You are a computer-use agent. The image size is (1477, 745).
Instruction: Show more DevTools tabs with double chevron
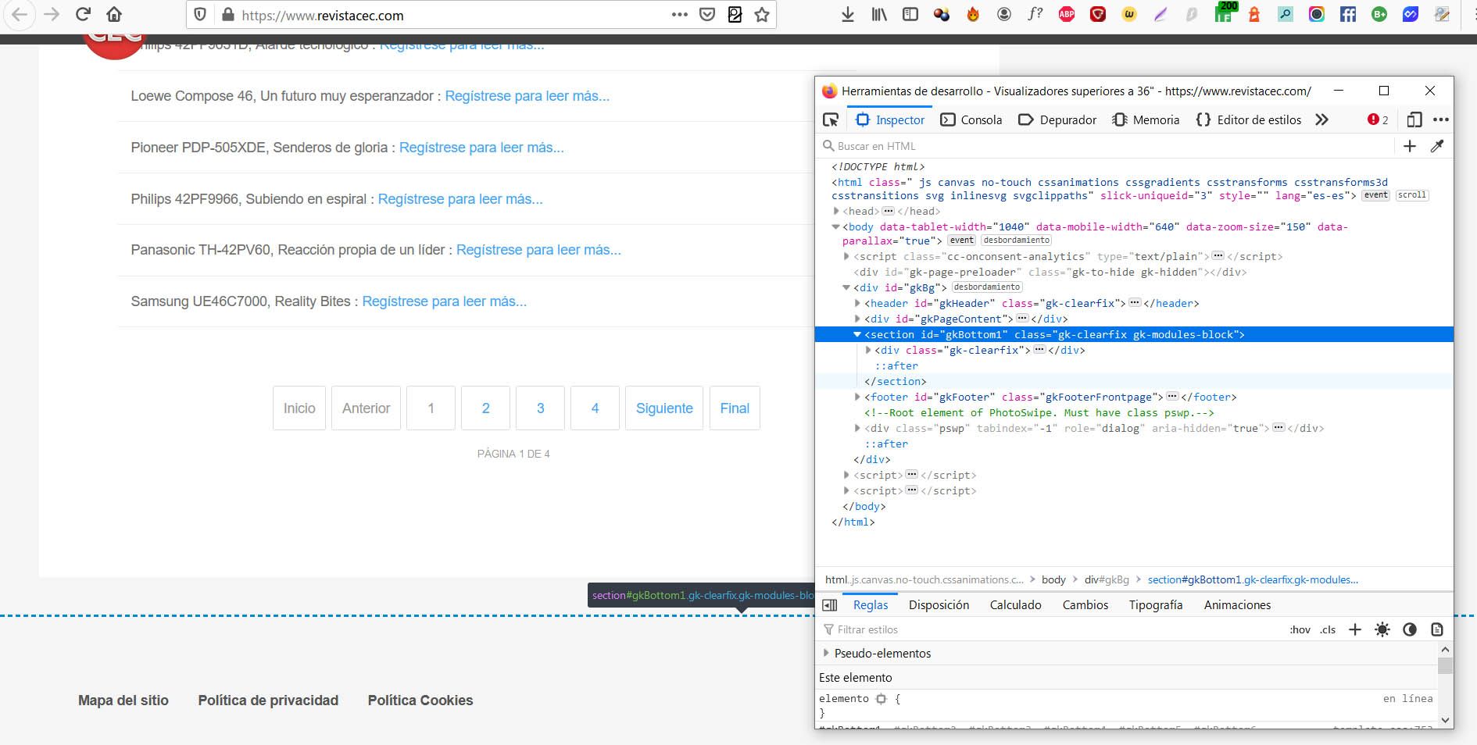[1321, 119]
